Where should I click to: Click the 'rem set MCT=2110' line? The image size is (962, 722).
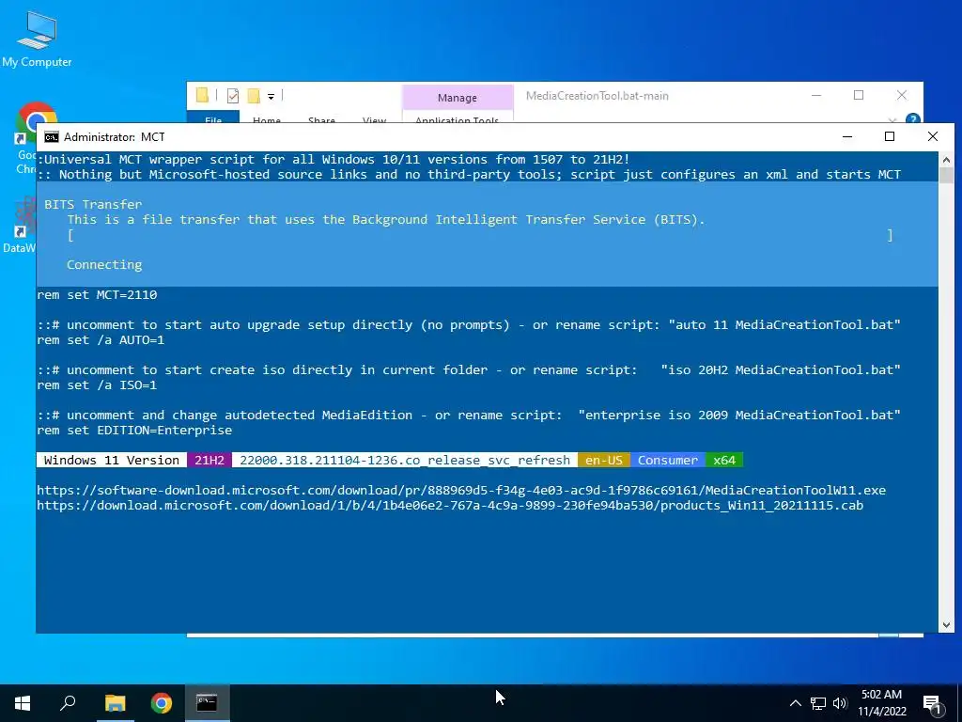[97, 294]
